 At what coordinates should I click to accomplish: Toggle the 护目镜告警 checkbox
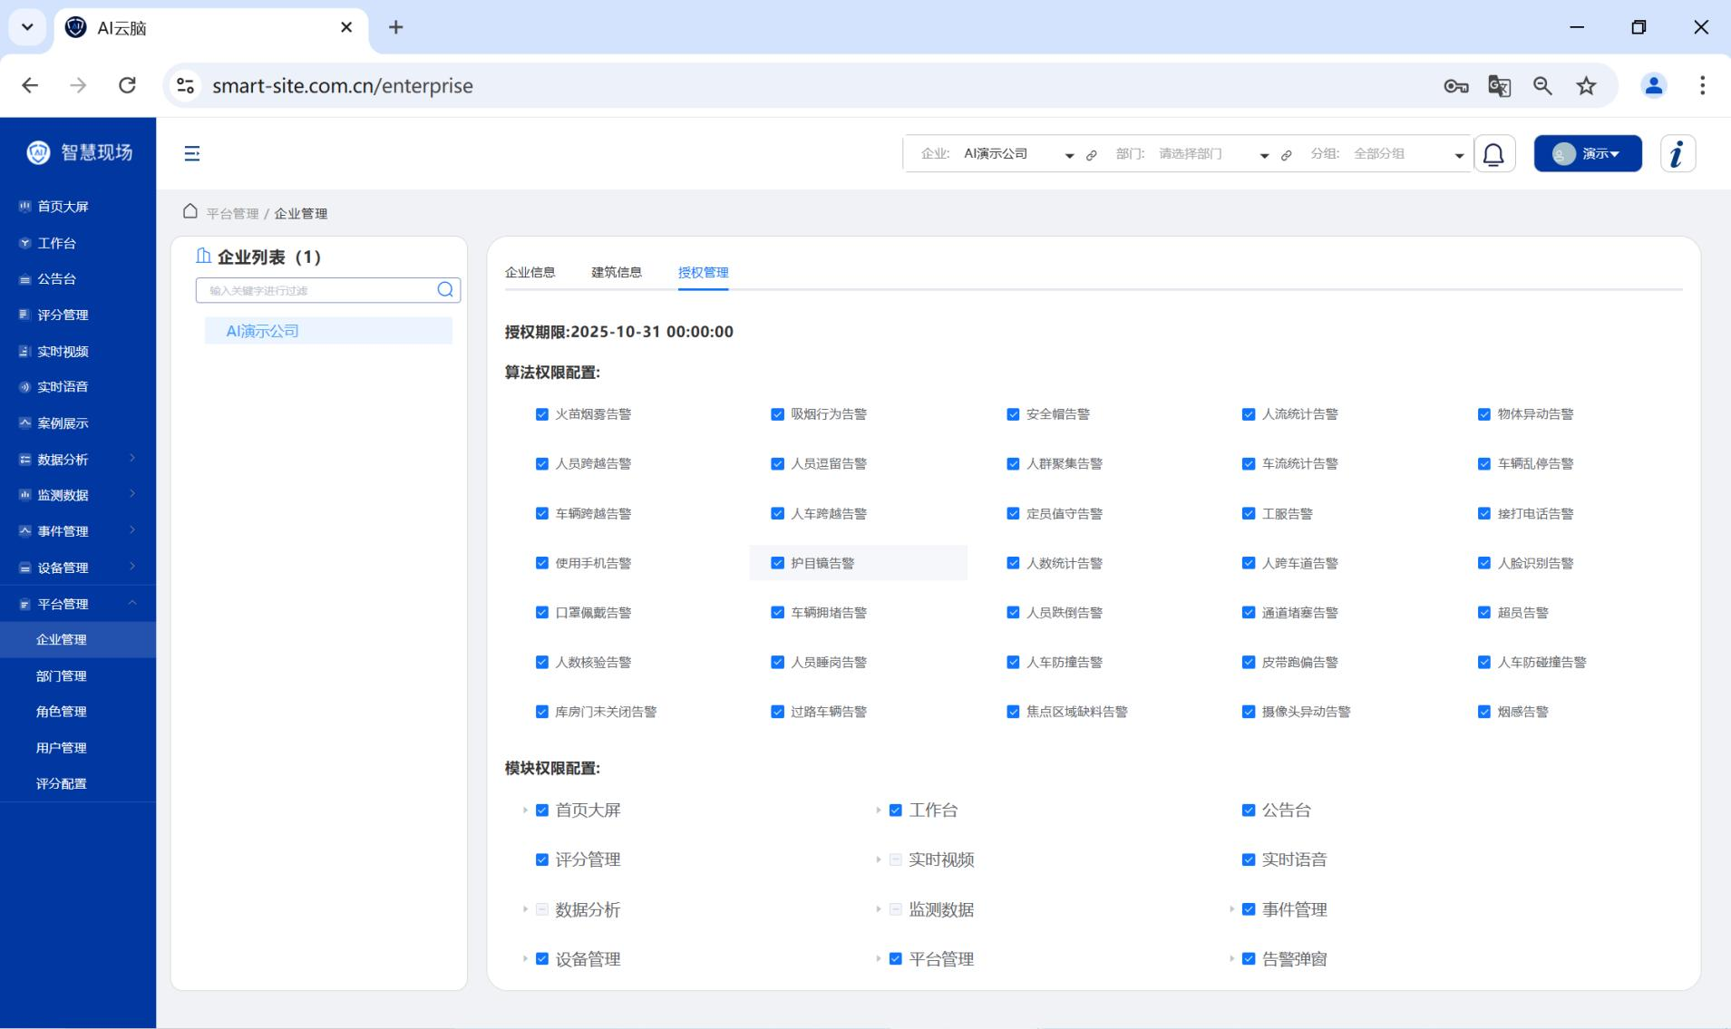(777, 563)
